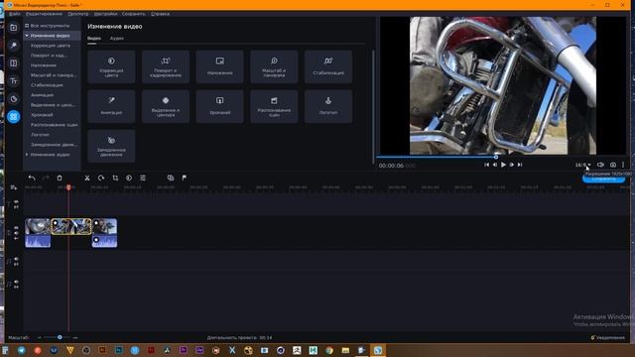Click the Delete trash icon above timeline

(x=60, y=178)
